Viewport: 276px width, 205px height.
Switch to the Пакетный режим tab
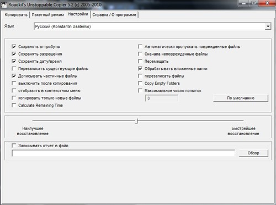point(48,15)
